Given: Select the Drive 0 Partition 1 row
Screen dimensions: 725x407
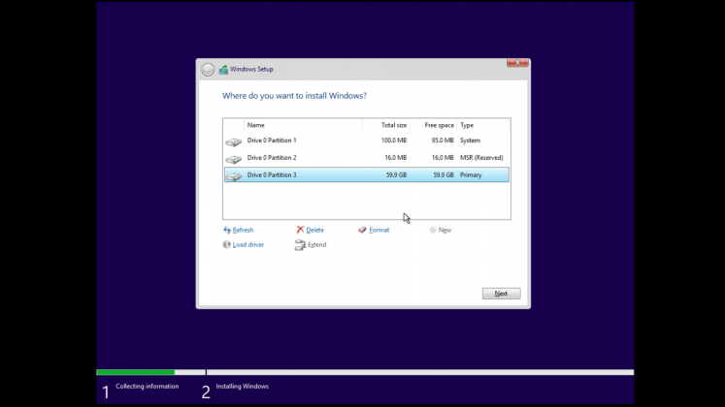Looking at the screenshot, I should coord(367,141).
